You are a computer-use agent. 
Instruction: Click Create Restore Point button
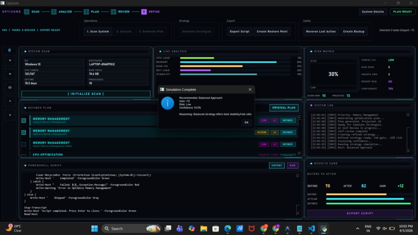click(272, 32)
